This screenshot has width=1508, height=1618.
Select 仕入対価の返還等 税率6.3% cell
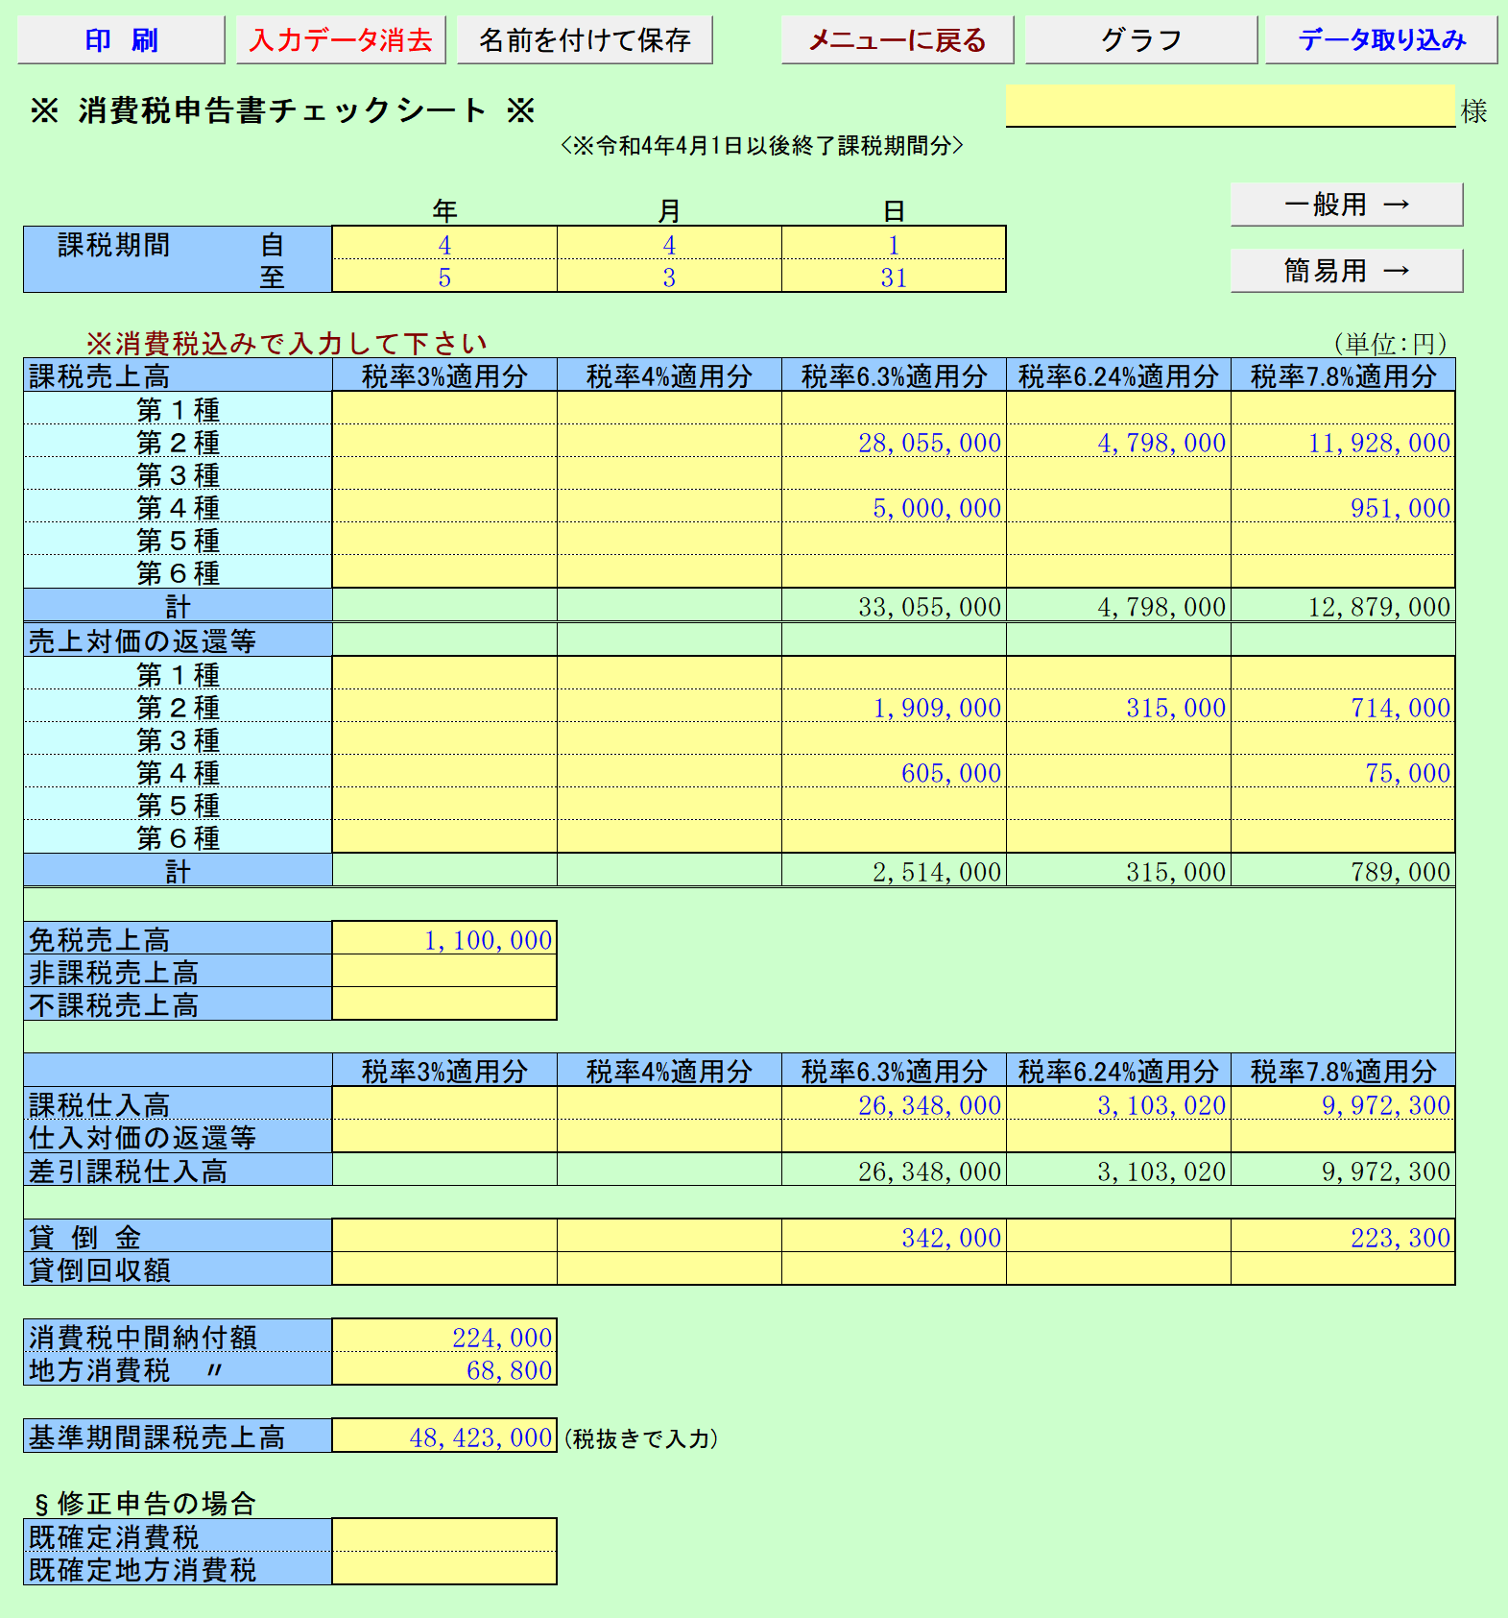(894, 1137)
